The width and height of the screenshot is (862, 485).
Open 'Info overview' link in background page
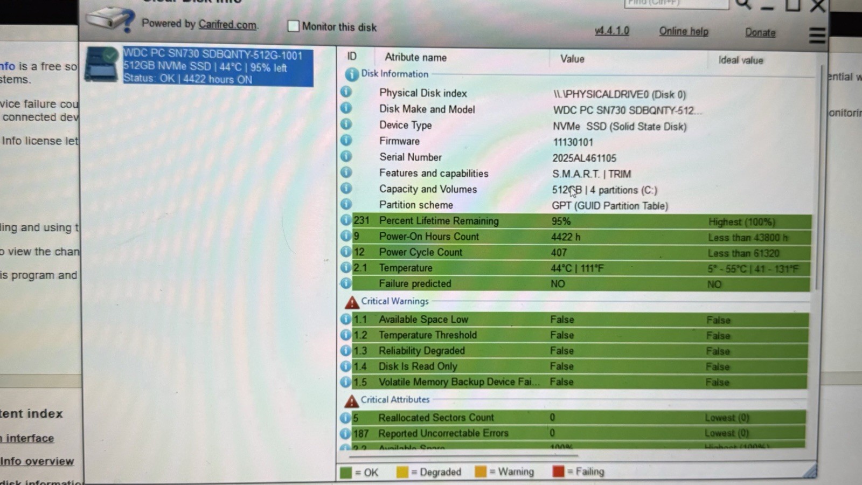click(x=37, y=461)
